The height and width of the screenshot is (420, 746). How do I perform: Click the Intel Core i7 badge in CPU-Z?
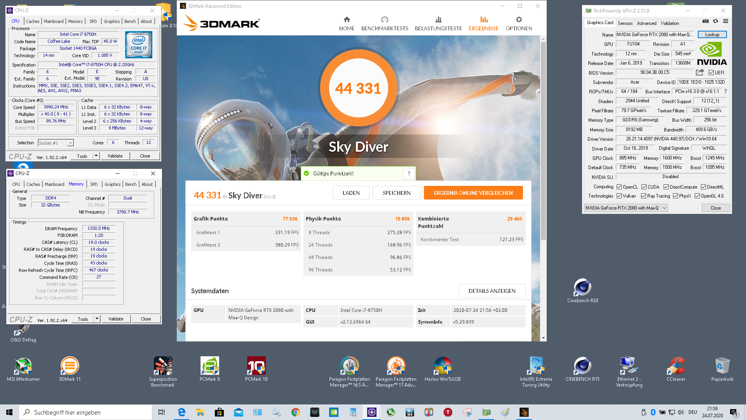pos(139,45)
